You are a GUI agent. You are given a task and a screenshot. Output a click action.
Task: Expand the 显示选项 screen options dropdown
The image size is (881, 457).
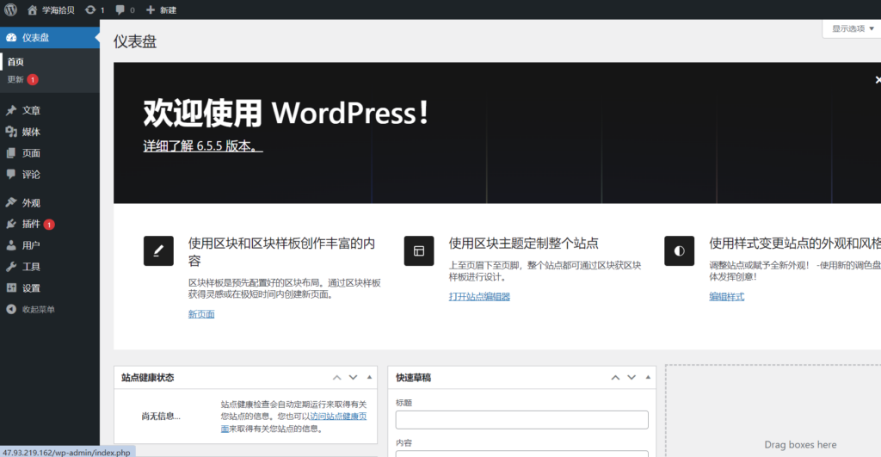click(x=853, y=28)
